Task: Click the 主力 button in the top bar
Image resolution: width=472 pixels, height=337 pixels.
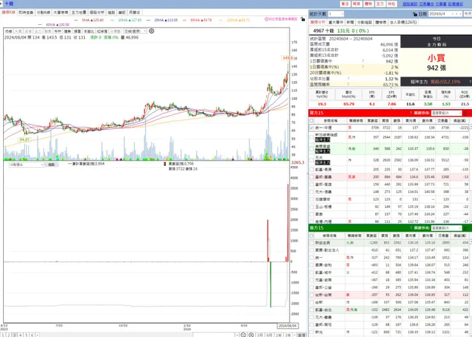Action: [x=380, y=4]
